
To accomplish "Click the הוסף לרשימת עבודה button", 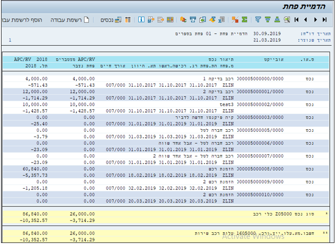I will click(x=22, y=19).
